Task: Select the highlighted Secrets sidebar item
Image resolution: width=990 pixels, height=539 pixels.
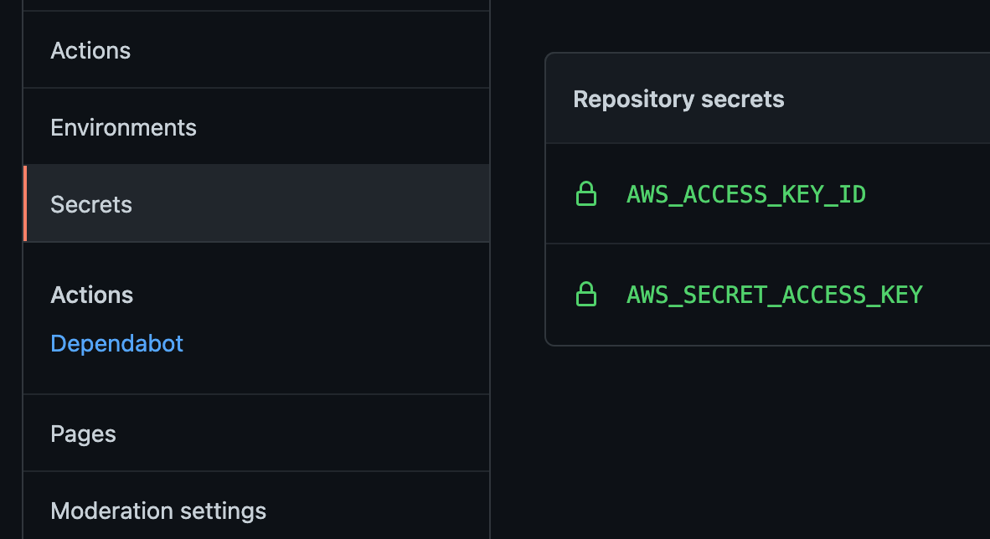Action: point(256,204)
